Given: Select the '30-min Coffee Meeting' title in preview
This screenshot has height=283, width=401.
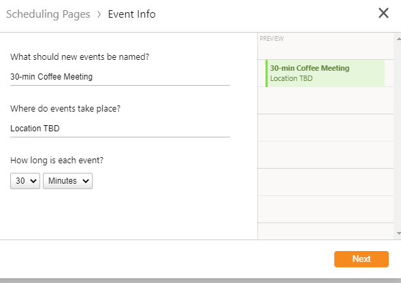Looking at the screenshot, I should coord(310,68).
